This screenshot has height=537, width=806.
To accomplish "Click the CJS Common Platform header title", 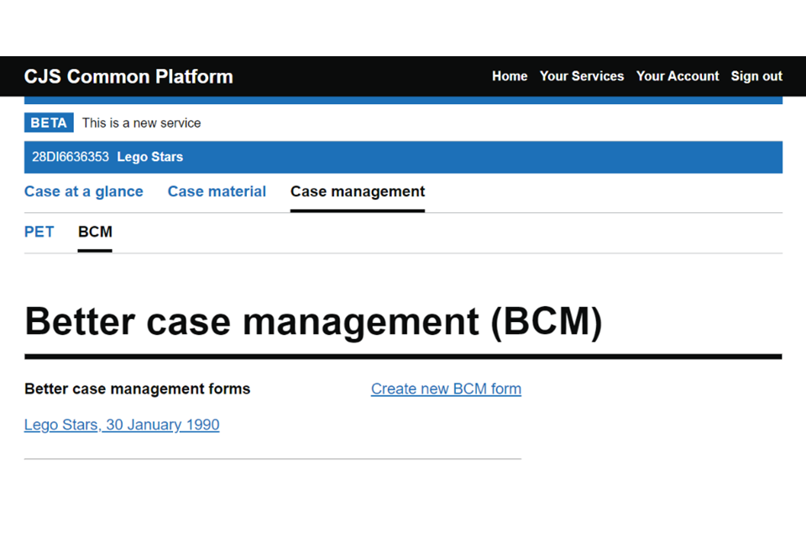I will tap(128, 76).
